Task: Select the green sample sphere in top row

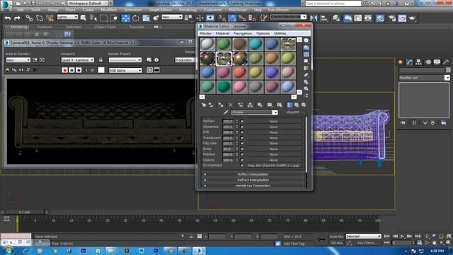Action: 224,44
